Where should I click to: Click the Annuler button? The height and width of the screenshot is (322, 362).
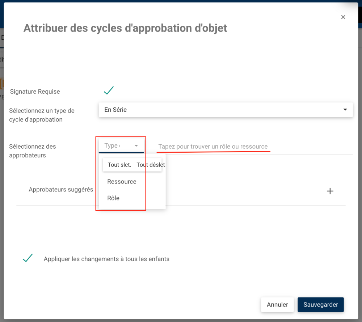[x=277, y=305]
